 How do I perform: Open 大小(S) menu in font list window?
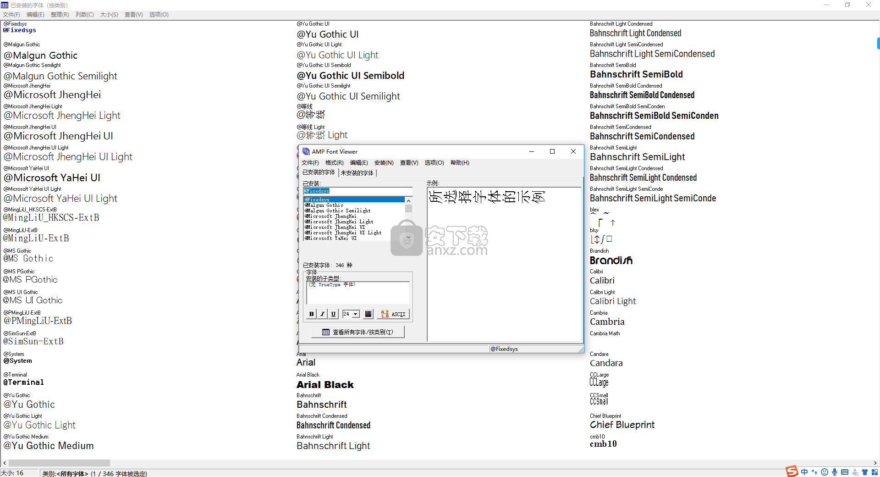[x=109, y=15]
